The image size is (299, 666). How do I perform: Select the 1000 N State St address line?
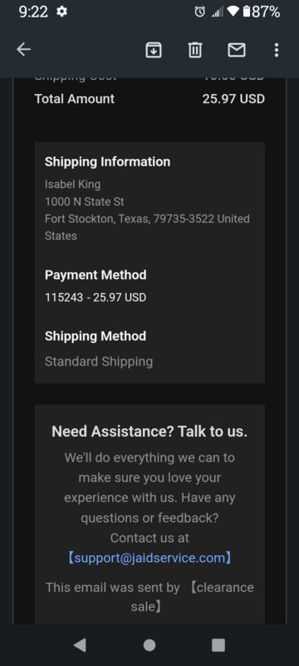pos(84,201)
